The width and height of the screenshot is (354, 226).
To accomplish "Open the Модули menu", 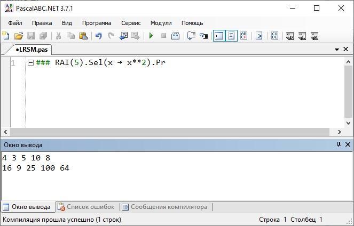I will point(161,23).
